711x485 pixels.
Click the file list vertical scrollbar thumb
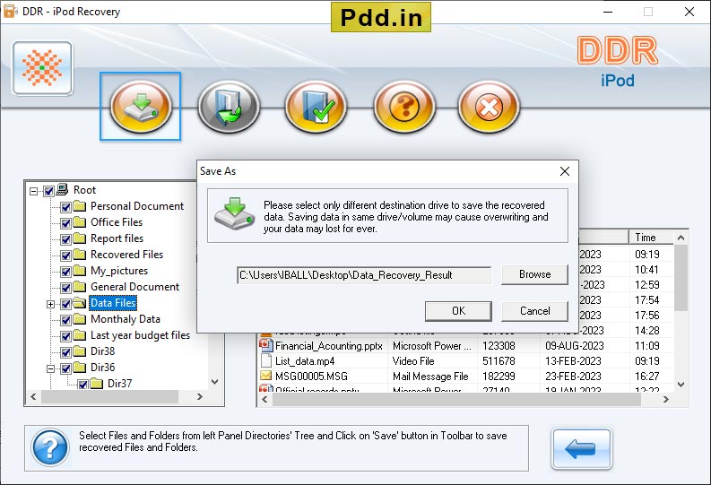pyautogui.click(x=681, y=278)
